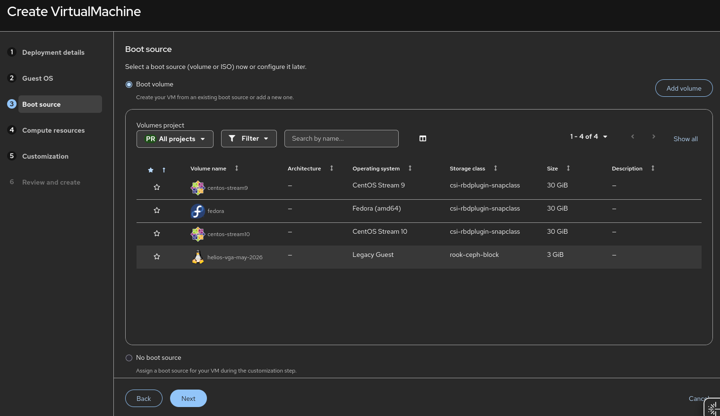
Task: Click the Show all link
Action: coord(686,139)
